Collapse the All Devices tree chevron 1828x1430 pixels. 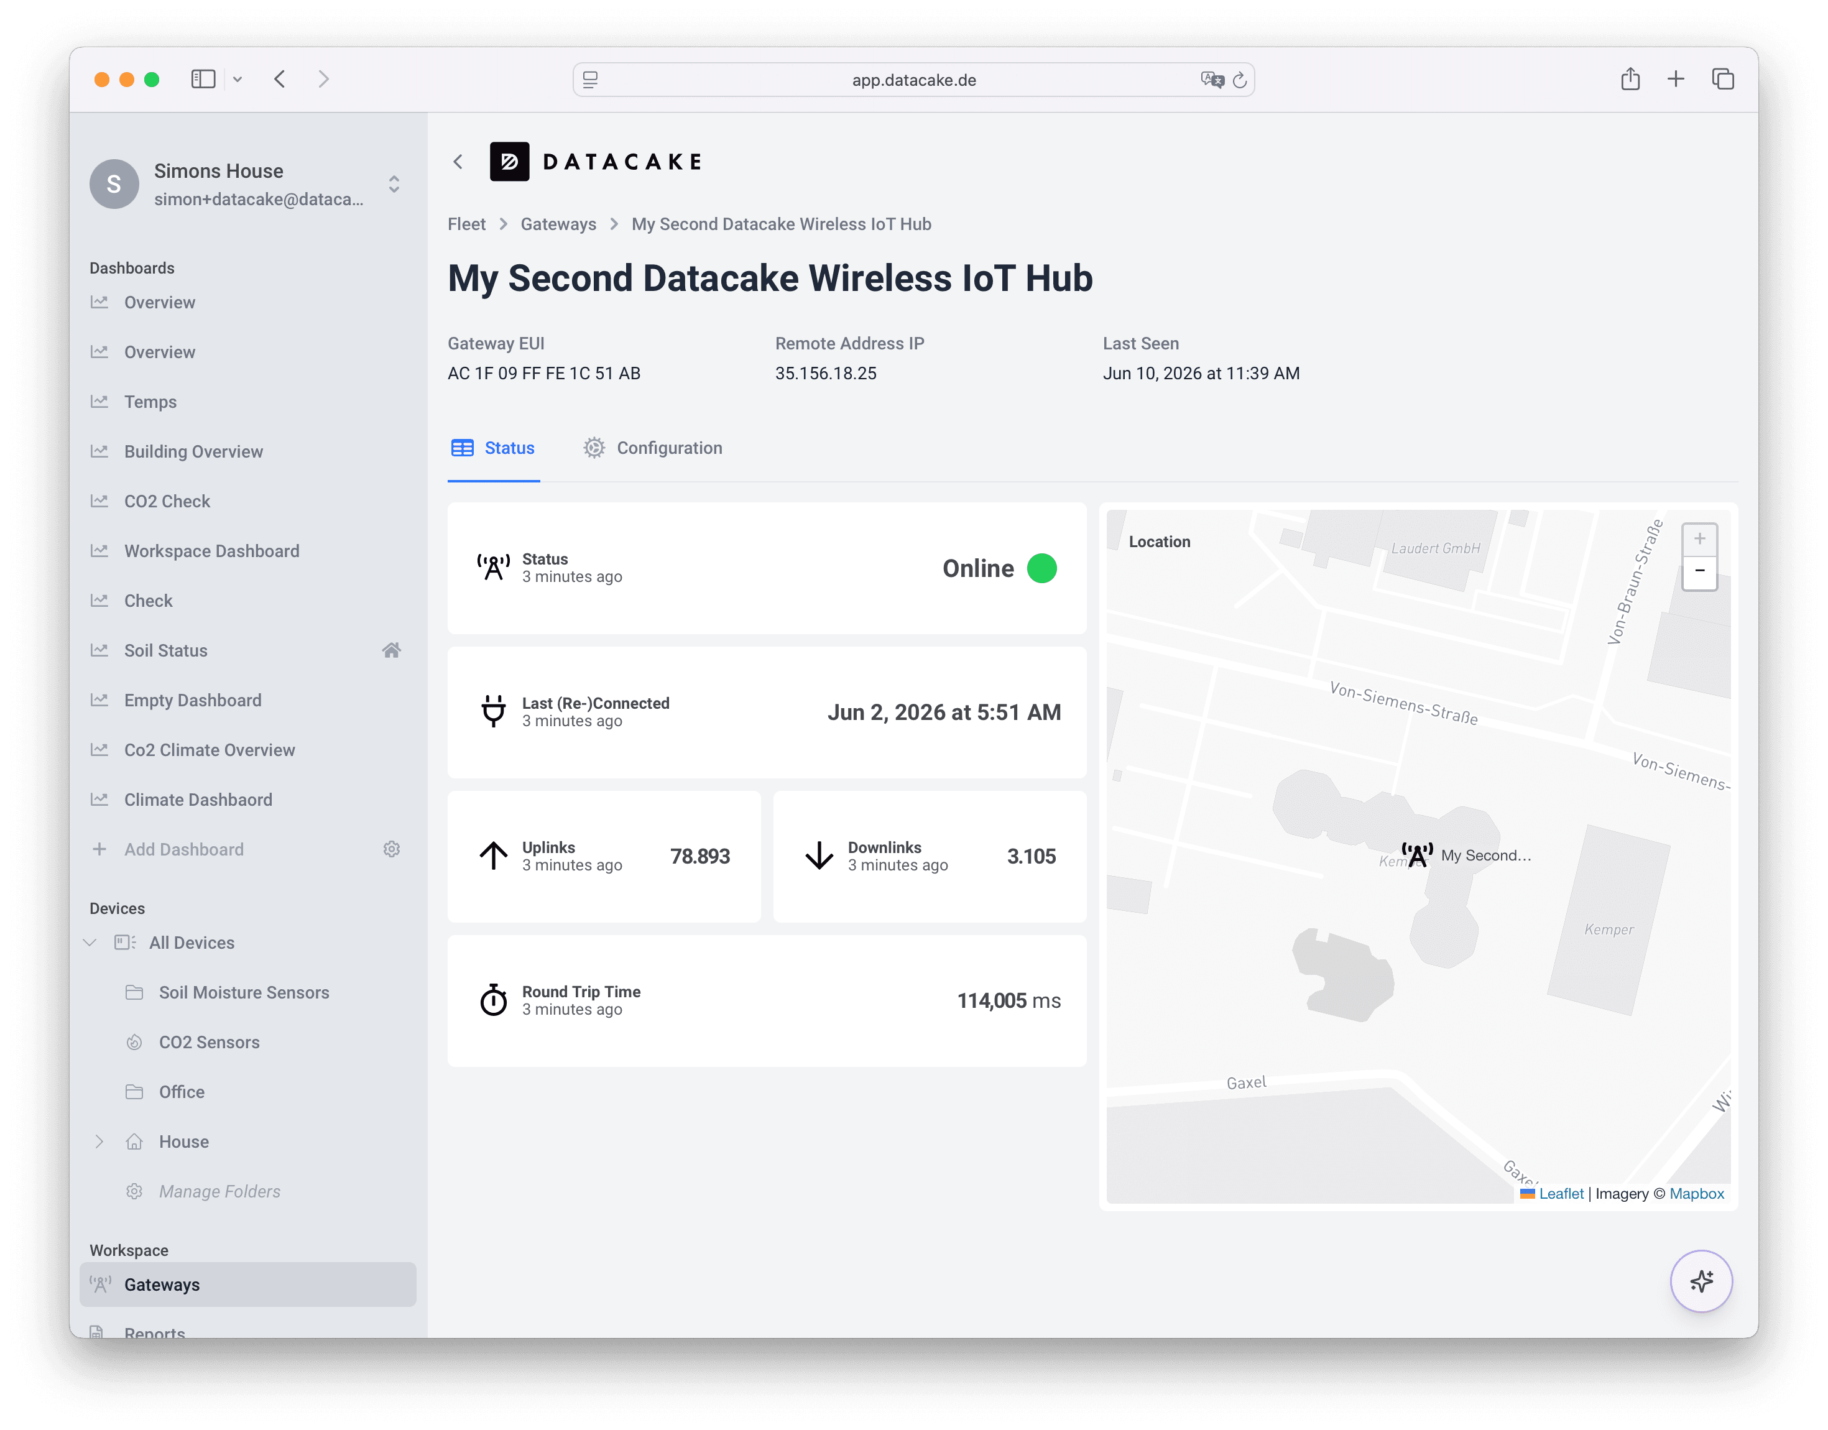pyautogui.click(x=90, y=943)
